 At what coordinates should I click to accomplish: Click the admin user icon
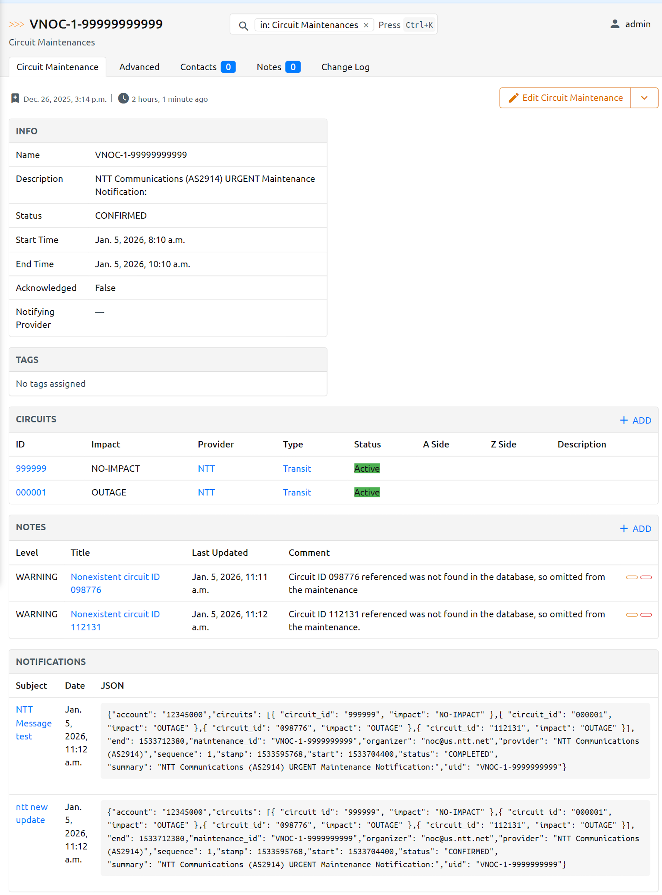click(x=614, y=24)
